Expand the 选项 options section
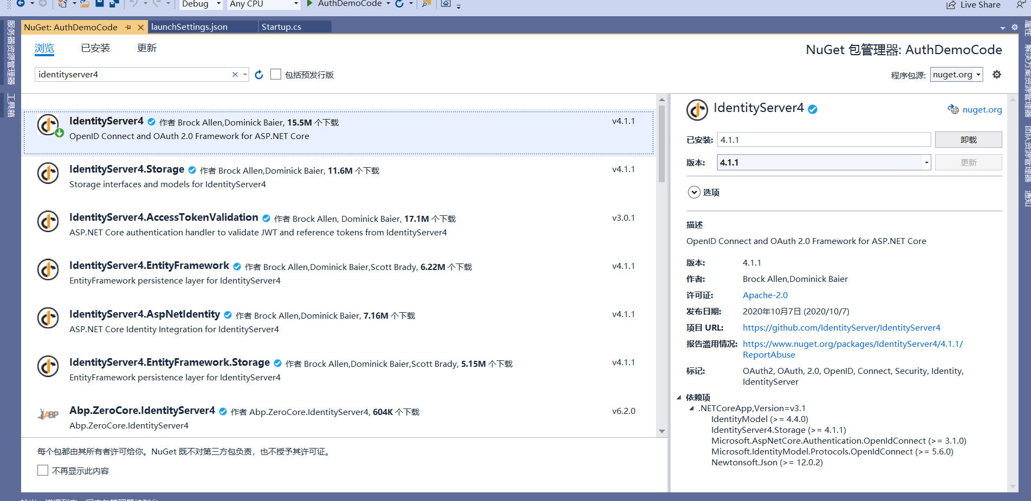Viewport: 1031px width, 501px height. [694, 192]
